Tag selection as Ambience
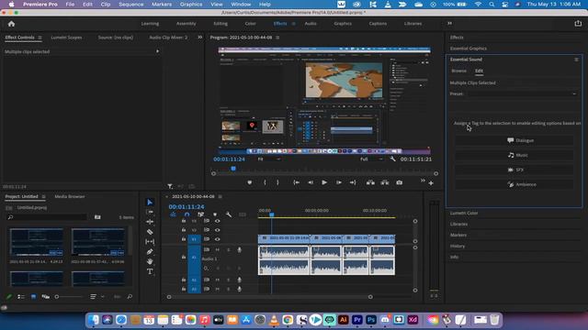588x330 pixels. [x=514, y=184]
